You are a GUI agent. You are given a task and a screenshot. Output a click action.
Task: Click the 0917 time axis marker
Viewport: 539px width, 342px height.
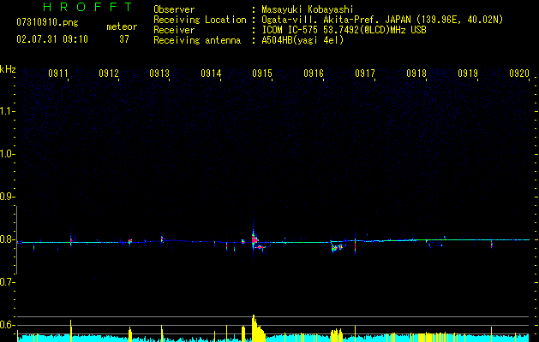tap(365, 74)
